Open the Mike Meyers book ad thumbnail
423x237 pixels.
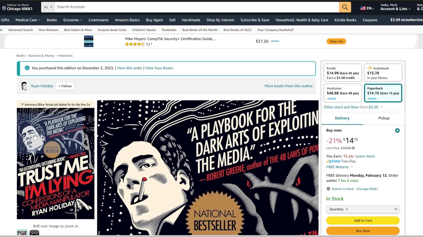89,41
